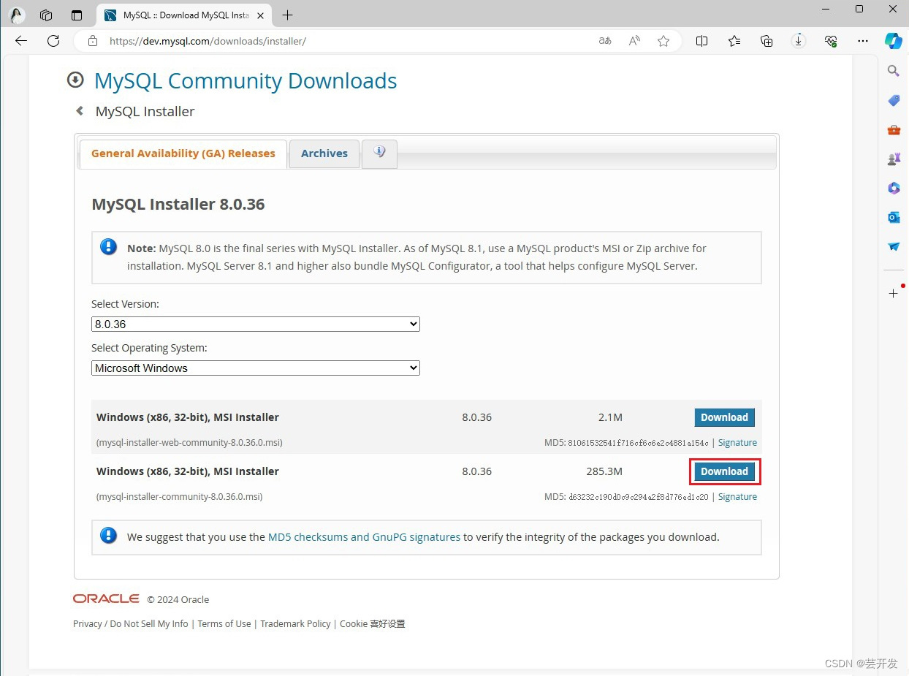Open sidebar Drop send icon
Image resolution: width=909 pixels, height=676 pixels.
coord(893,247)
